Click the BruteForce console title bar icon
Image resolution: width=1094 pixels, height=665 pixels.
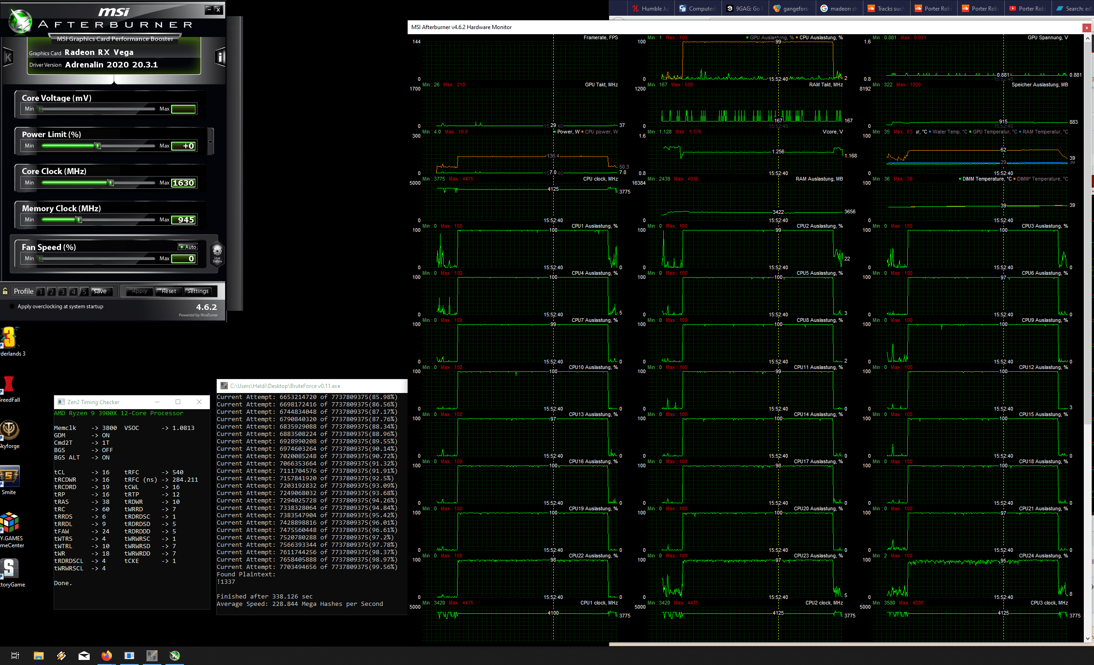[x=224, y=386]
